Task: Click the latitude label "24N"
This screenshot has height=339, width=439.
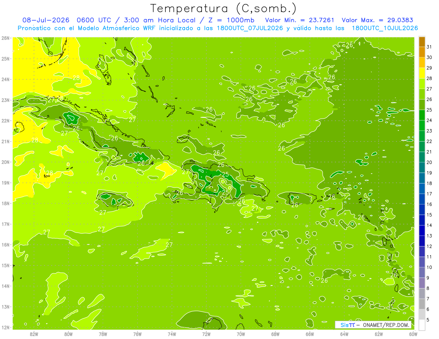Action: pyautogui.click(x=5, y=79)
